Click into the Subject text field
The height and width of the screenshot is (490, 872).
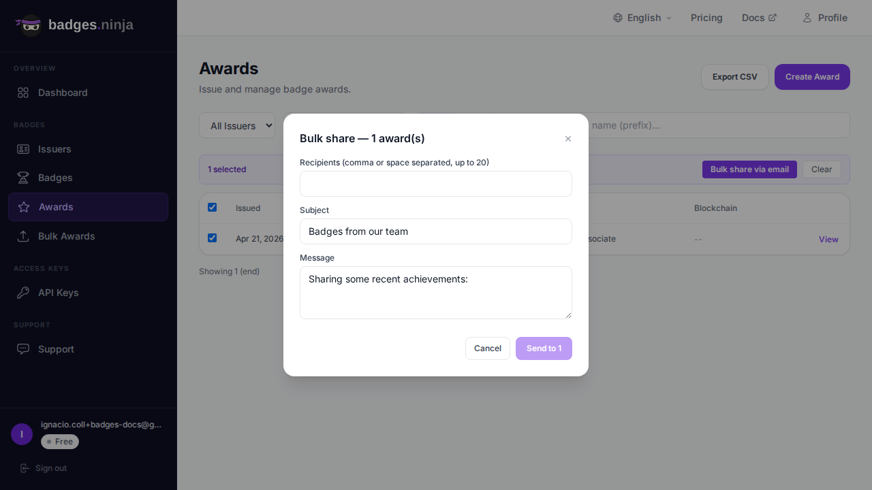(436, 231)
